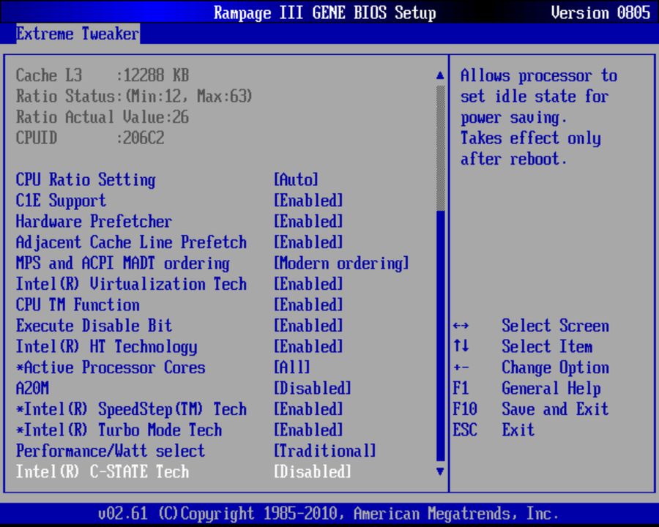Screen dimensions: 659x527
Task: Toggle the C1E Support [Enabled] value
Action: tap(308, 201)
